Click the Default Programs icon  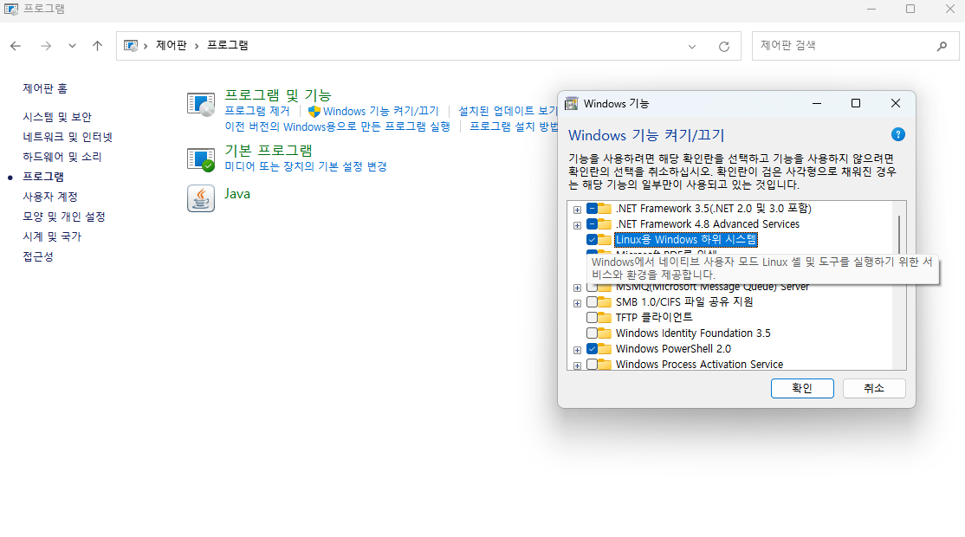click(x=201, y=159)
